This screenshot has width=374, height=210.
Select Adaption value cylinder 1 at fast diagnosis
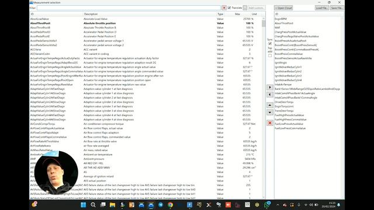click(x=146, y=89)
